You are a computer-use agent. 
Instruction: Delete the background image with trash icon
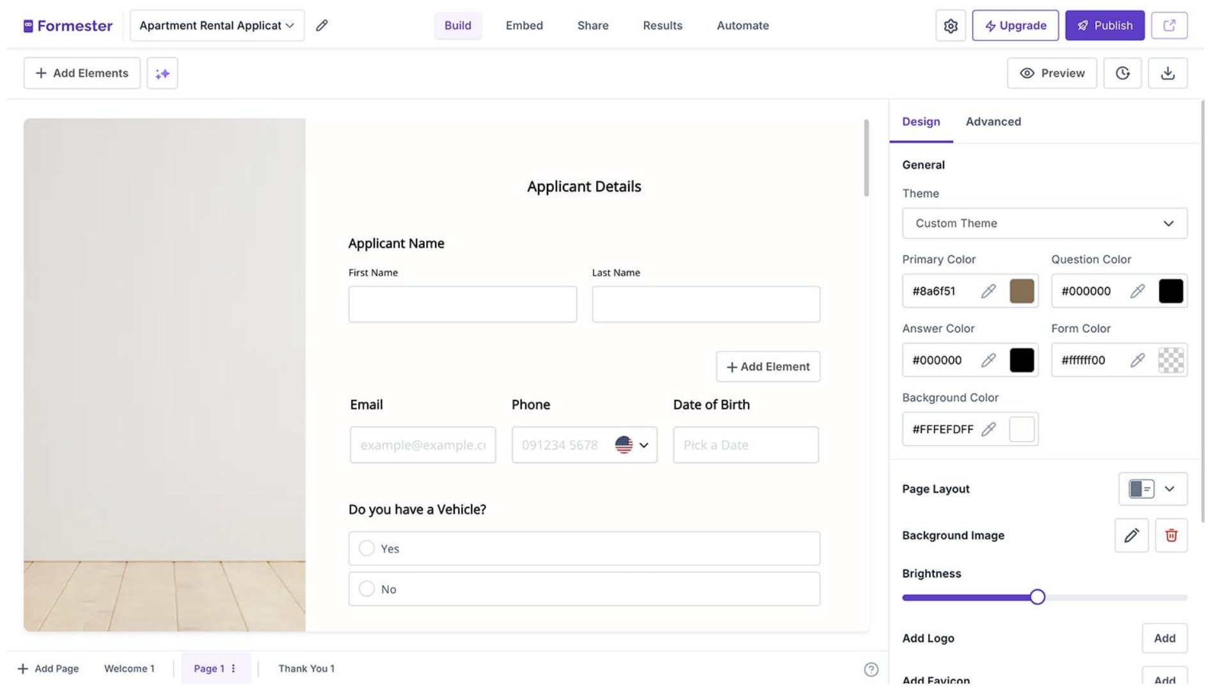(x=1171, y=536)
